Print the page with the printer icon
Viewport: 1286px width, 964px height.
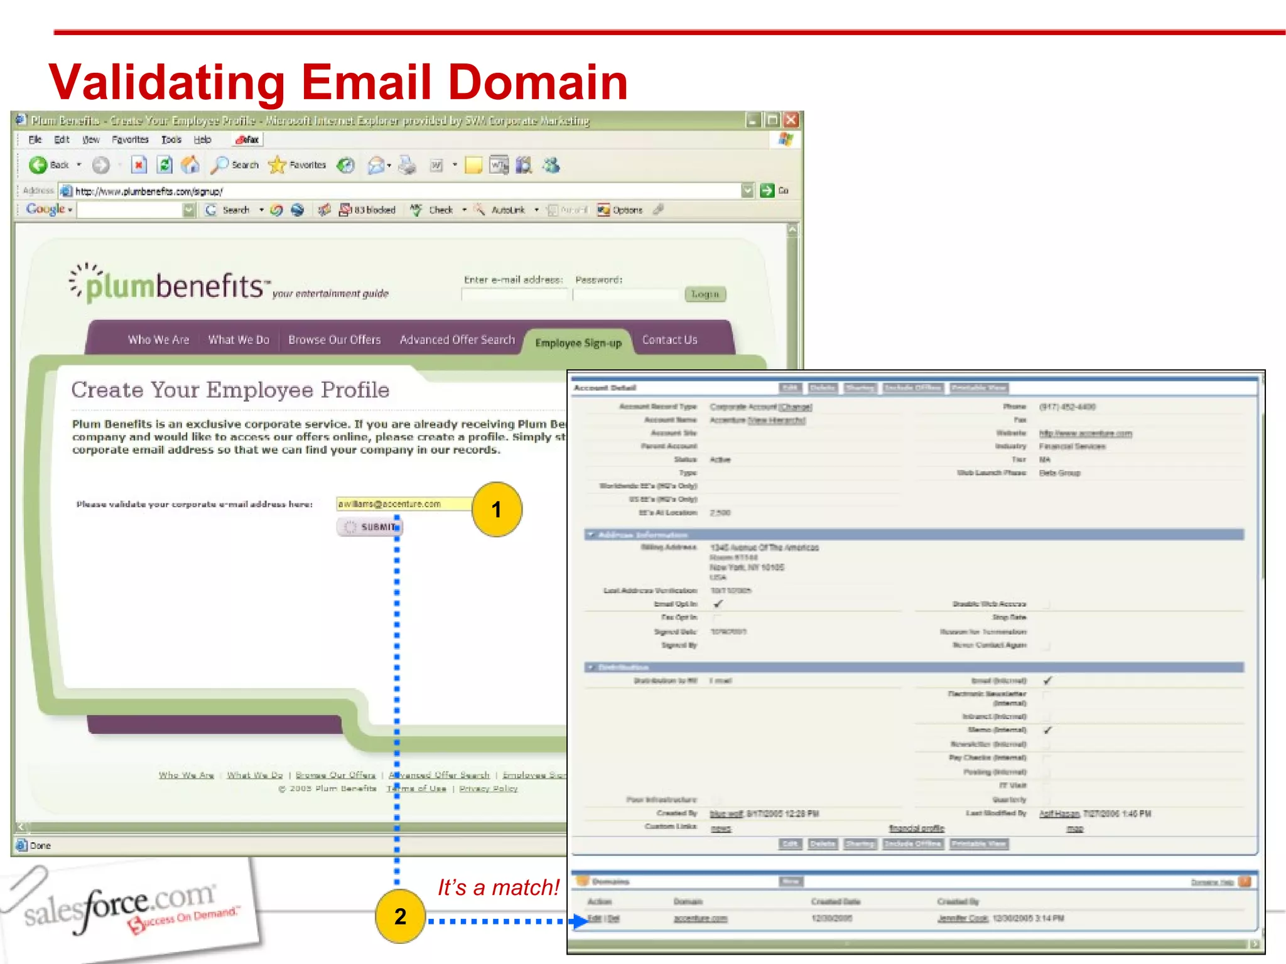[x=407, y=165]
